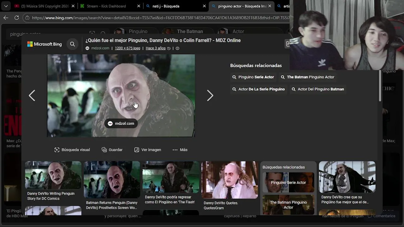Click the related searches panel scrollbar

(380, 85)
